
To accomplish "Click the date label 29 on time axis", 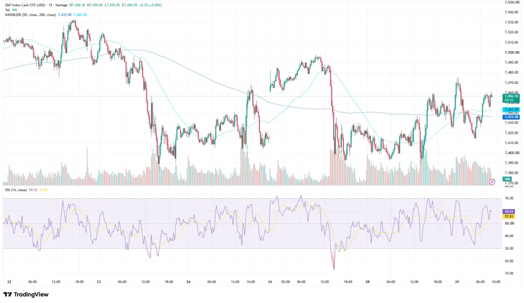I will [x=457, y=282].
